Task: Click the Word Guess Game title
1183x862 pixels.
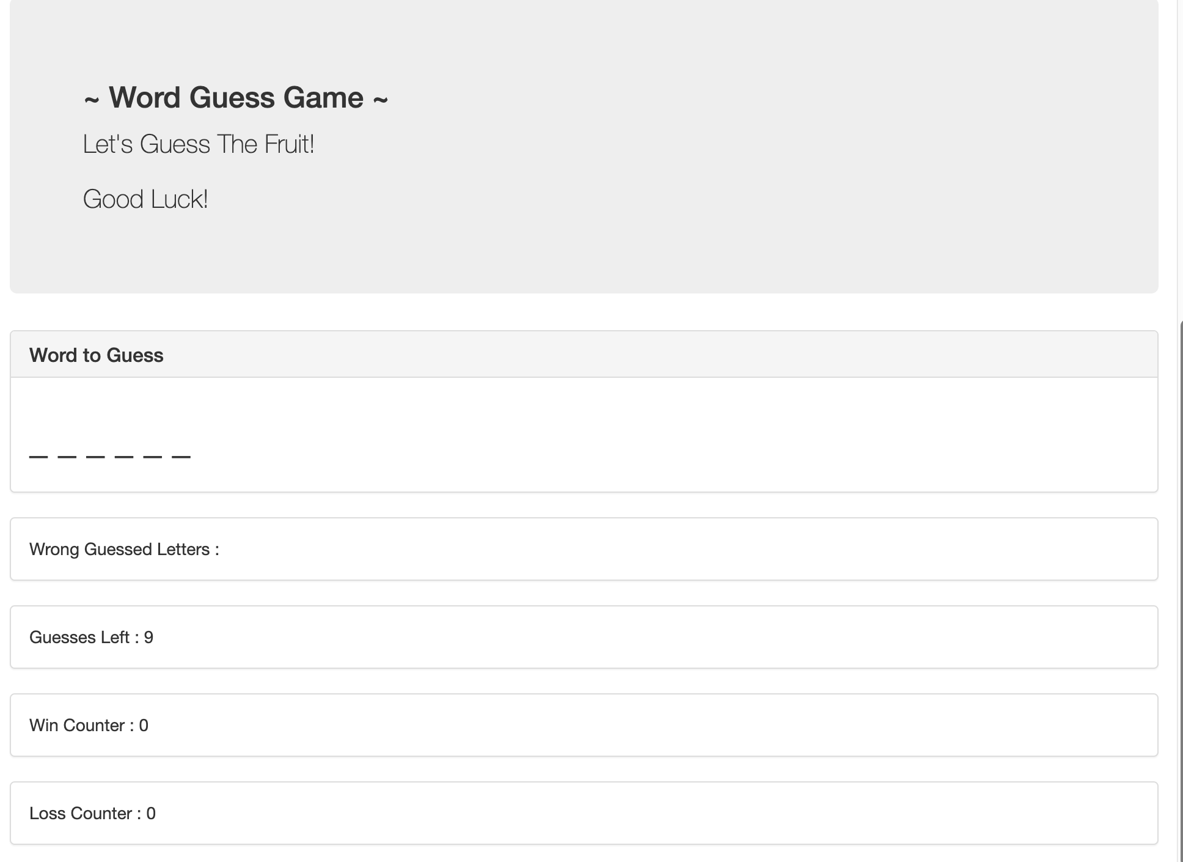Action: (x=236, y=97)
